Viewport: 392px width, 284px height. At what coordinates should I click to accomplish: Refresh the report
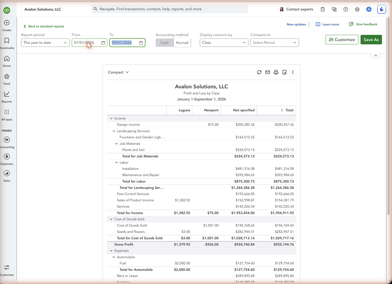(259, 72)
